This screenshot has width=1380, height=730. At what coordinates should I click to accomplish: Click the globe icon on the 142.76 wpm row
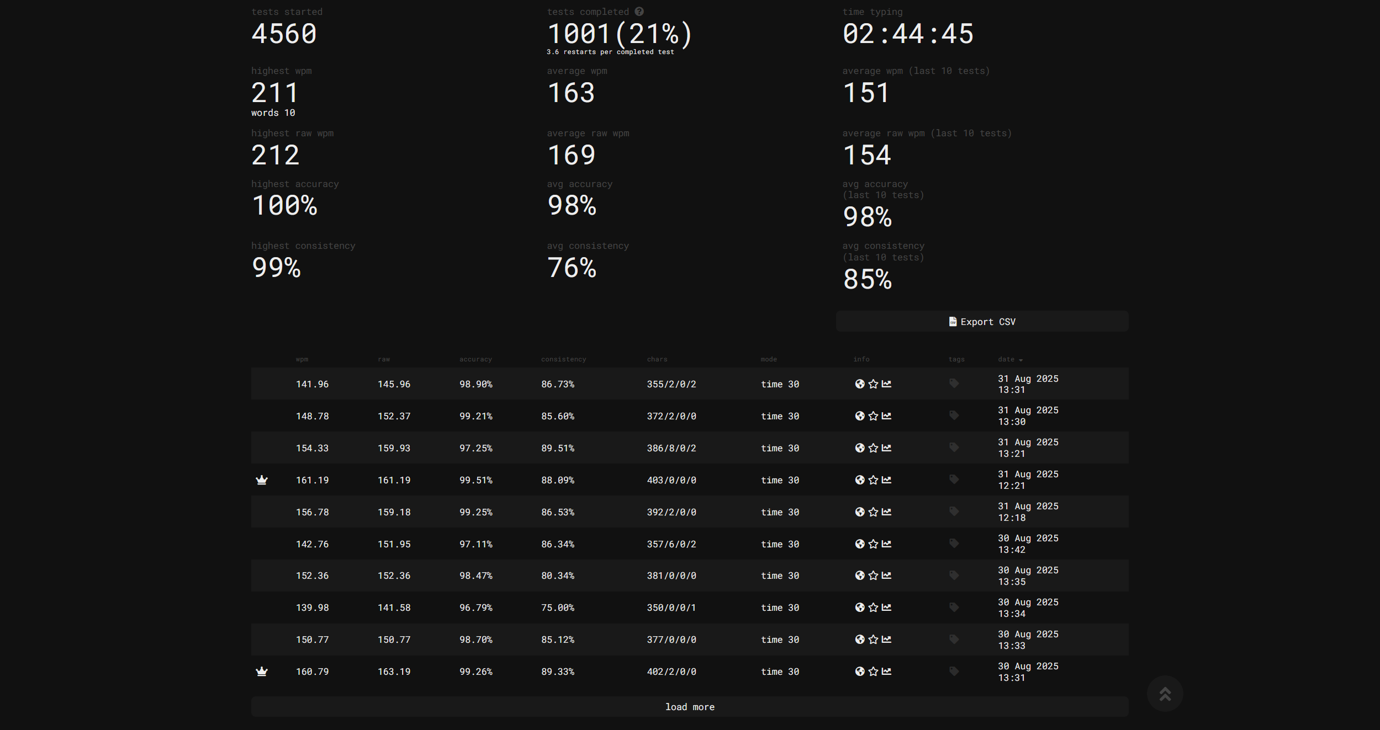tap(860, 544)
